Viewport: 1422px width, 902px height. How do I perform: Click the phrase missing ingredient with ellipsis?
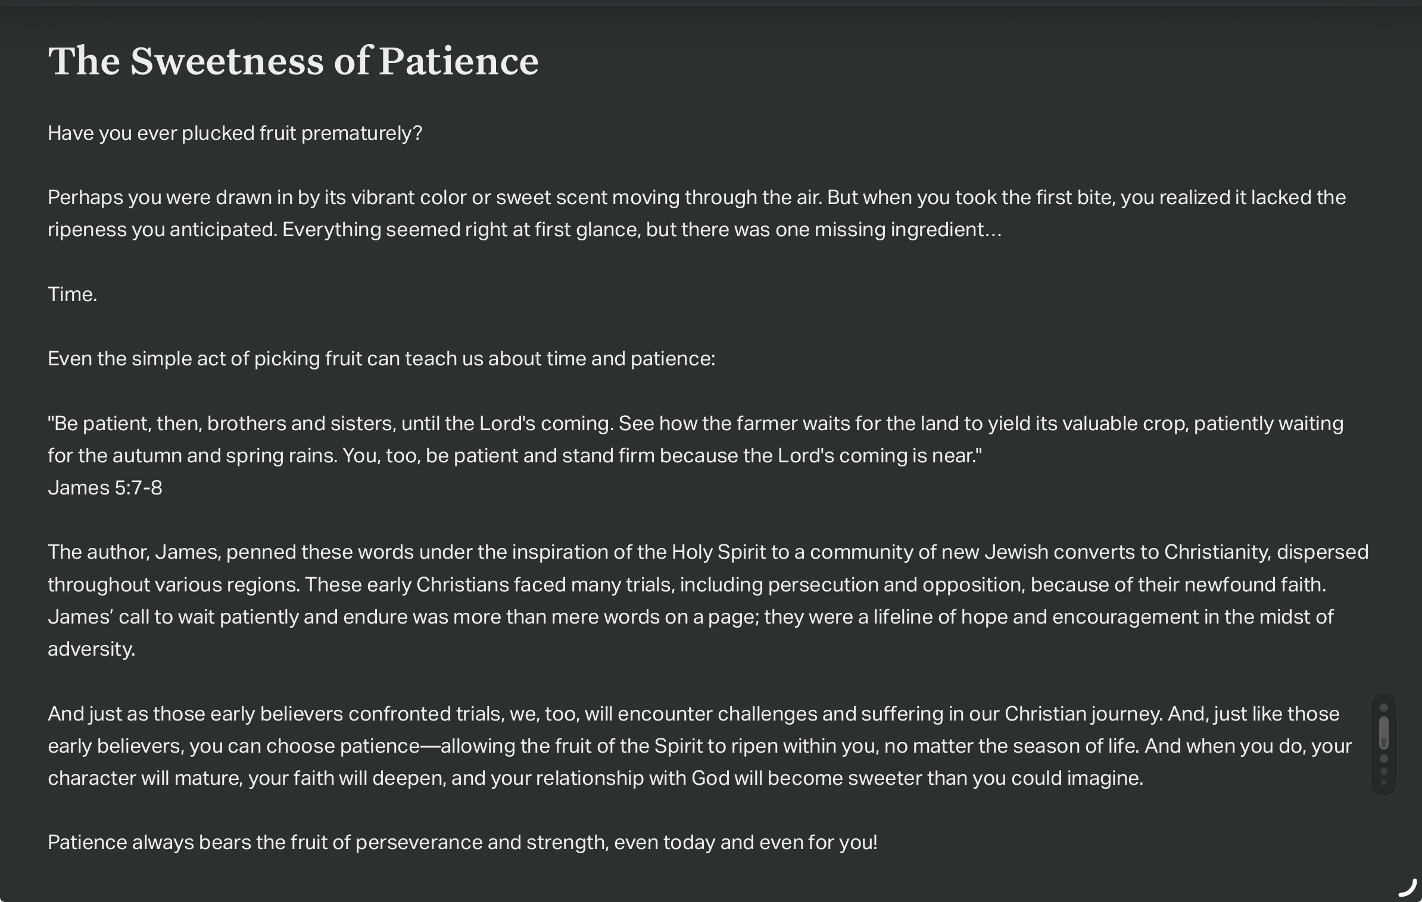point(908,230)
